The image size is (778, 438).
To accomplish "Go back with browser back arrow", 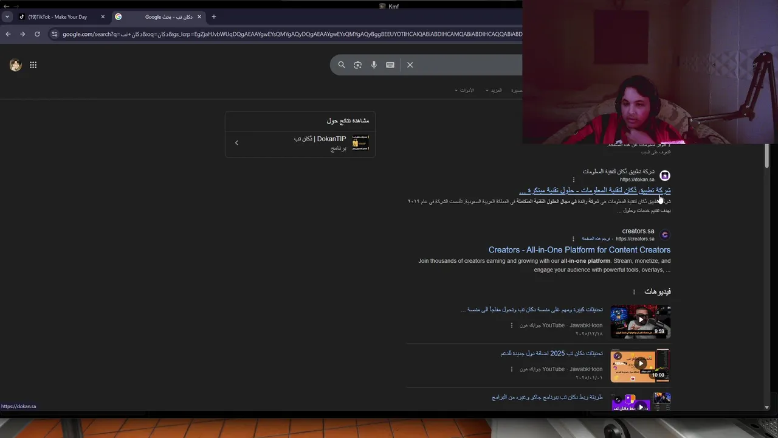I will [x=8, y=34].
